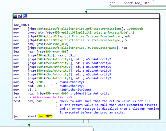Click the group nodes icon in node header

click(x=26, y=16)
